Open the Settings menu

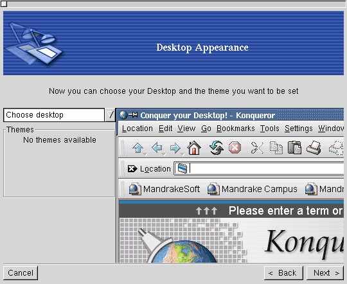tap(299, 129)
